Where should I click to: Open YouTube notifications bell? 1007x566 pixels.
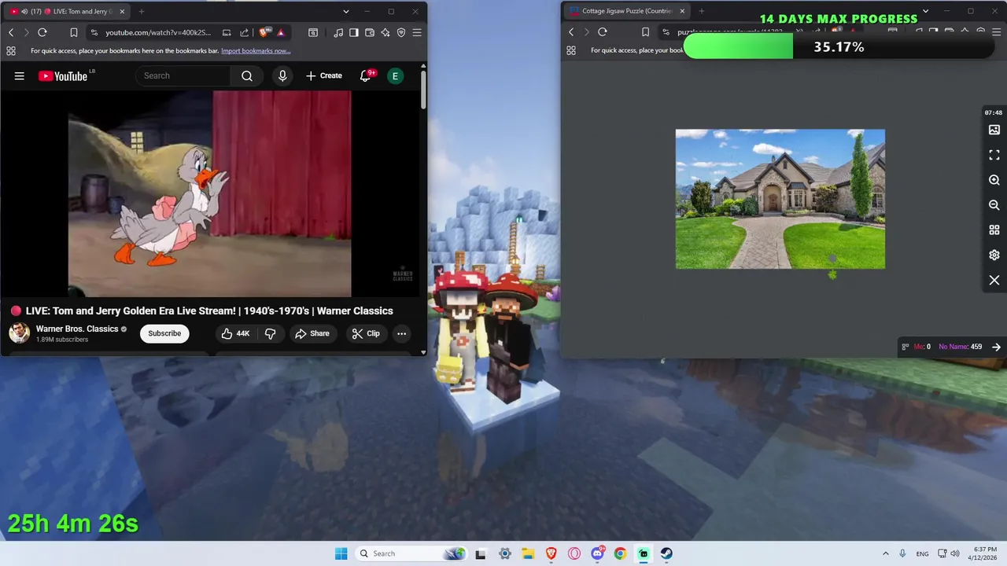pyautogui.click(x=366, y=75)
